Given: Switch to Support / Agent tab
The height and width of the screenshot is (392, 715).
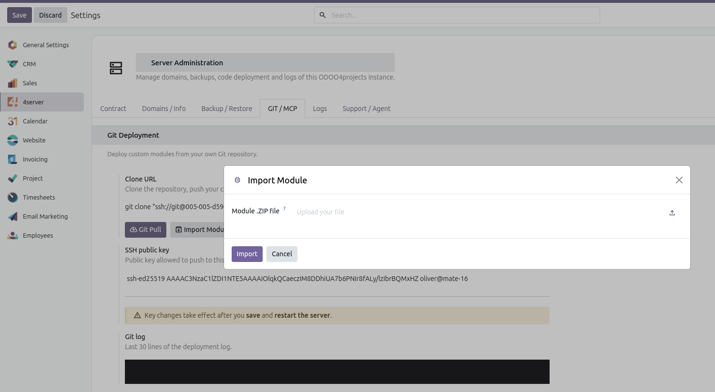Looking at the screenshot, I should point(367,109).
